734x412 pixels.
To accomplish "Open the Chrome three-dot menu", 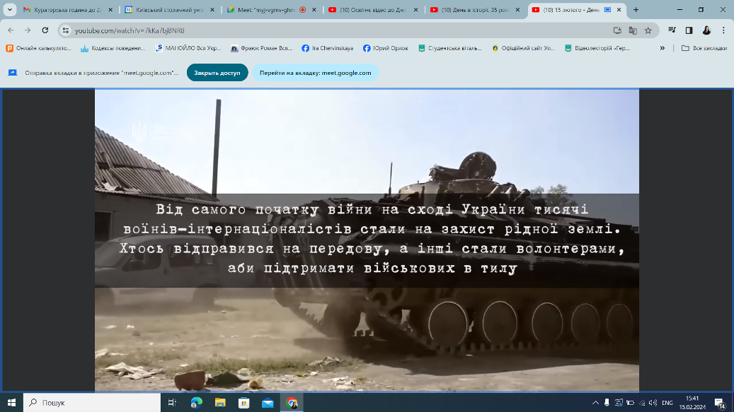I will [x=723, y=30].
